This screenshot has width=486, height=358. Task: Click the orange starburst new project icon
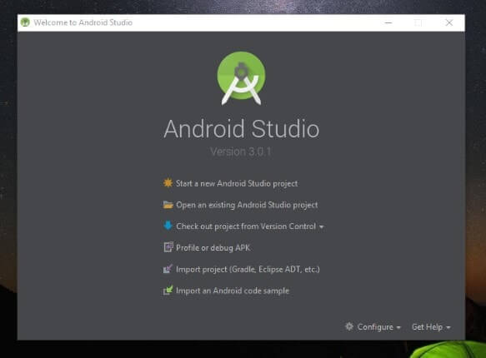coord(168,183)
